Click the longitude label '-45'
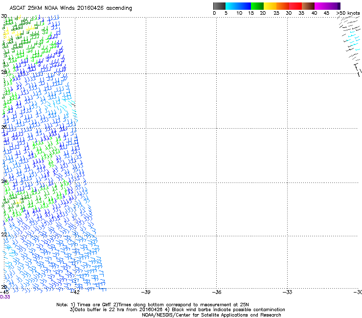The width and height of the screenshot is (362, 318). [x=4, y=292]
